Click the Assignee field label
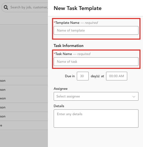 pos(61,89)
